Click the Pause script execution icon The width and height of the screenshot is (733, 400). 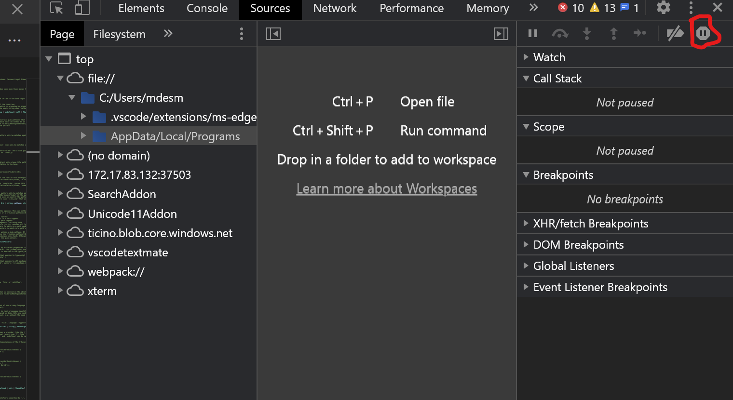pos(533,33)
